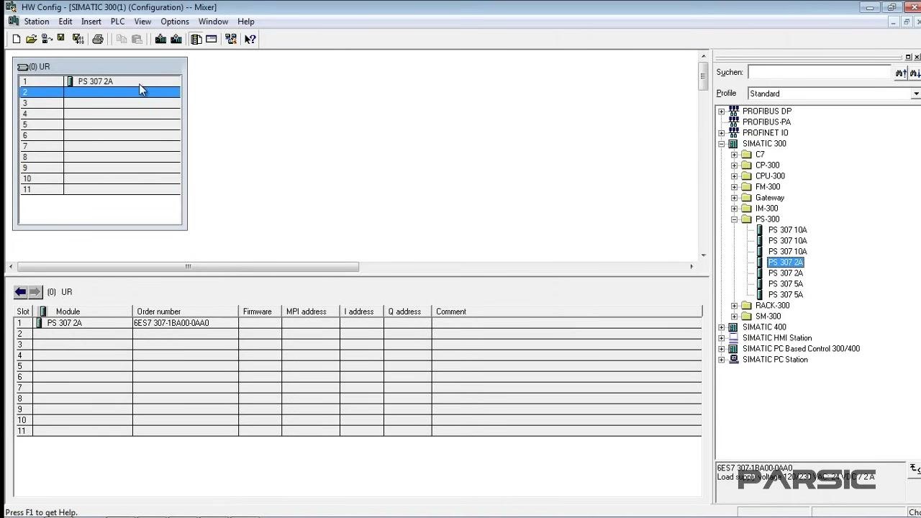Select PROFIBUS-PA in the catalog
Viewport: 921px width, 518px height.
pos(766,122)
